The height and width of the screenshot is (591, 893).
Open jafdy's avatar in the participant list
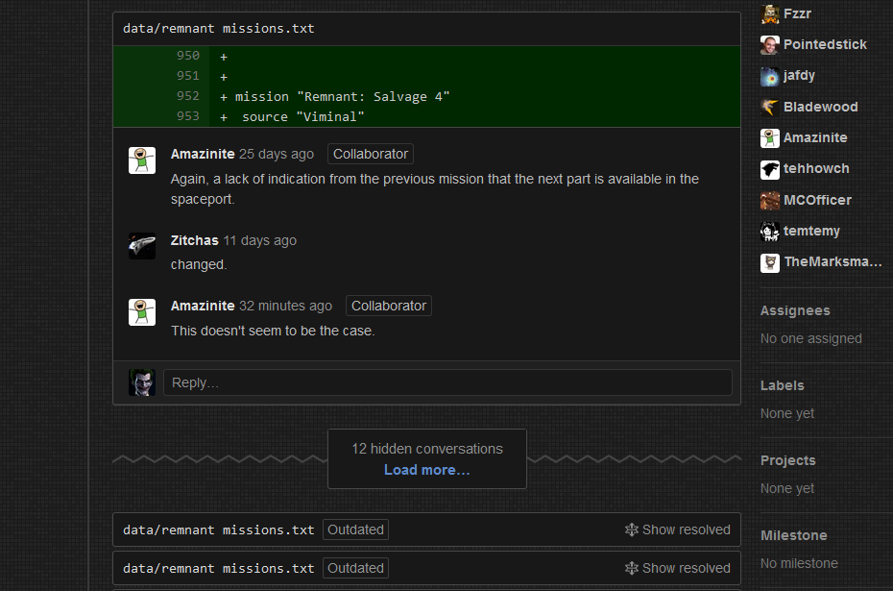click(x=768, y=75)
